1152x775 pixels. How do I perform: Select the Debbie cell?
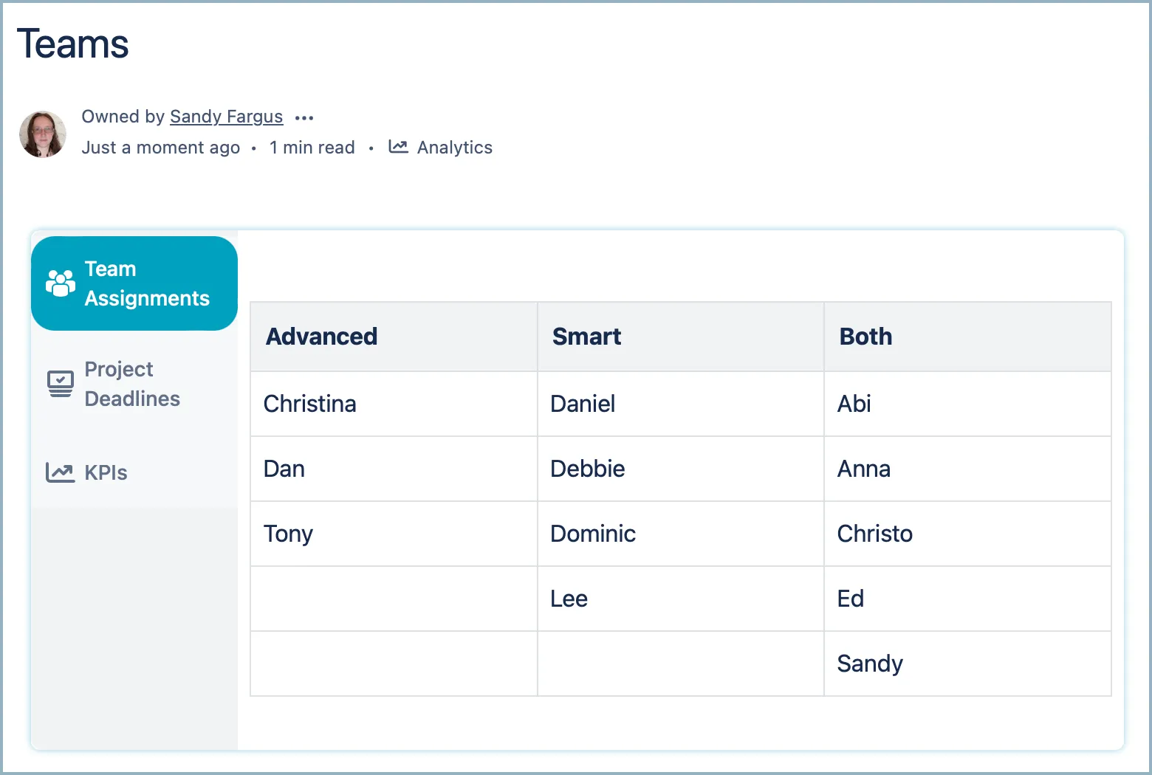click(x=680, y=469)
